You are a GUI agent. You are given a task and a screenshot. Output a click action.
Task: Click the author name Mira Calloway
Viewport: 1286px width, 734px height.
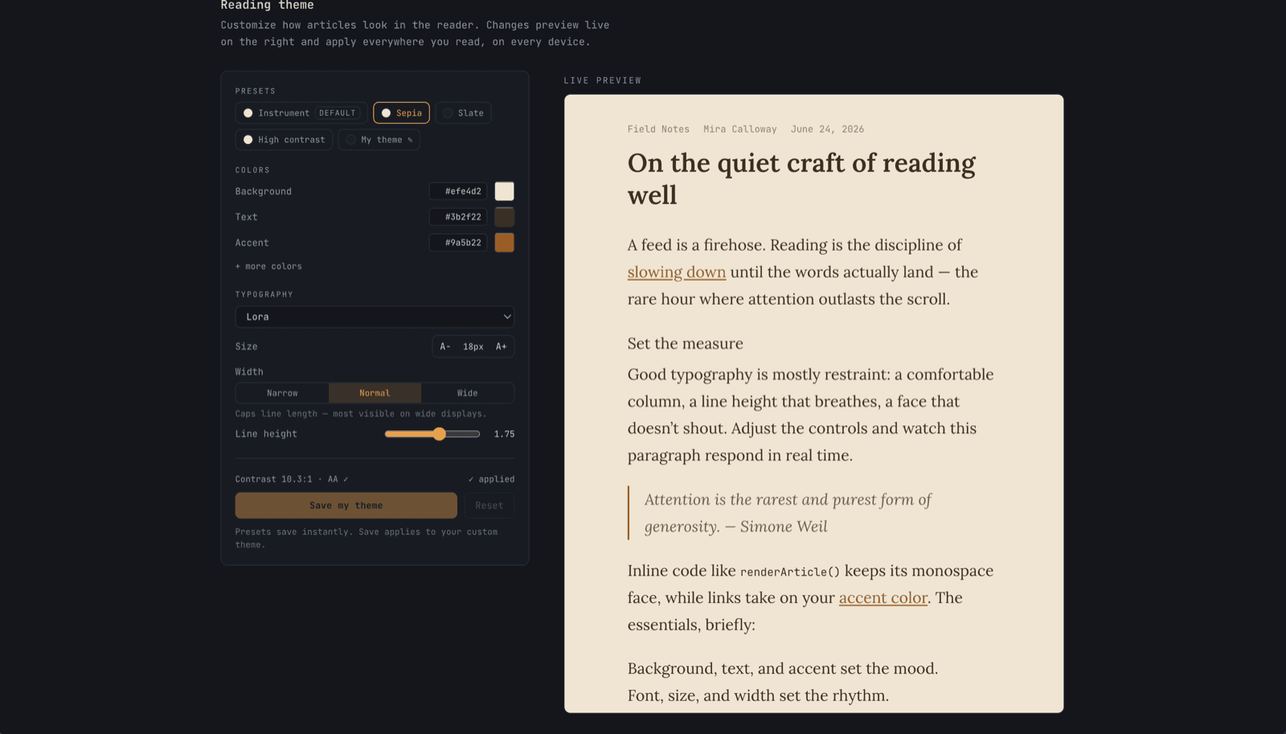tap(740, 129)
